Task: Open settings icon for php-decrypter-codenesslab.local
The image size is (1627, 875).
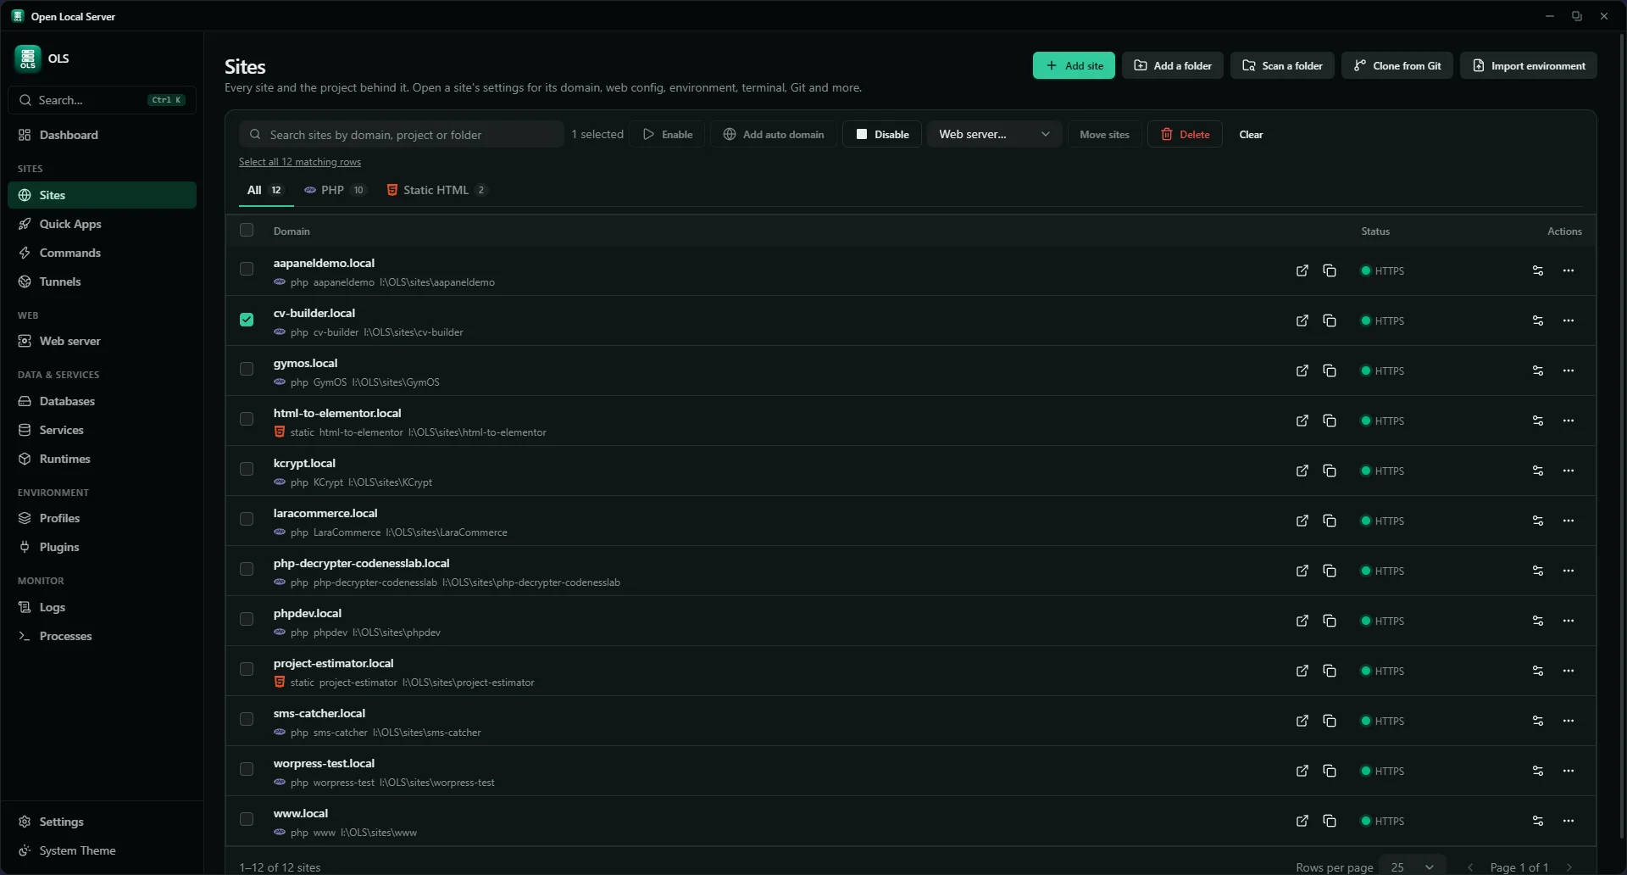Action: coord(1538,571)
